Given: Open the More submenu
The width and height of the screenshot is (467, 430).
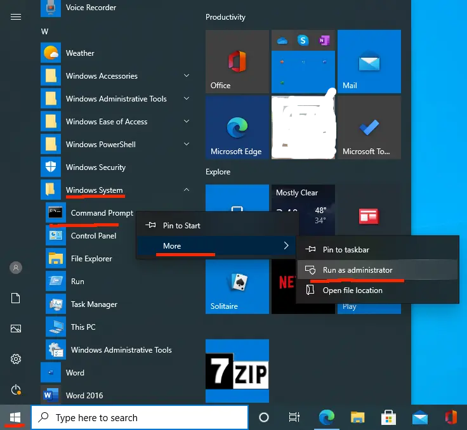Looking at the screenshot, I should pos(216,245).
